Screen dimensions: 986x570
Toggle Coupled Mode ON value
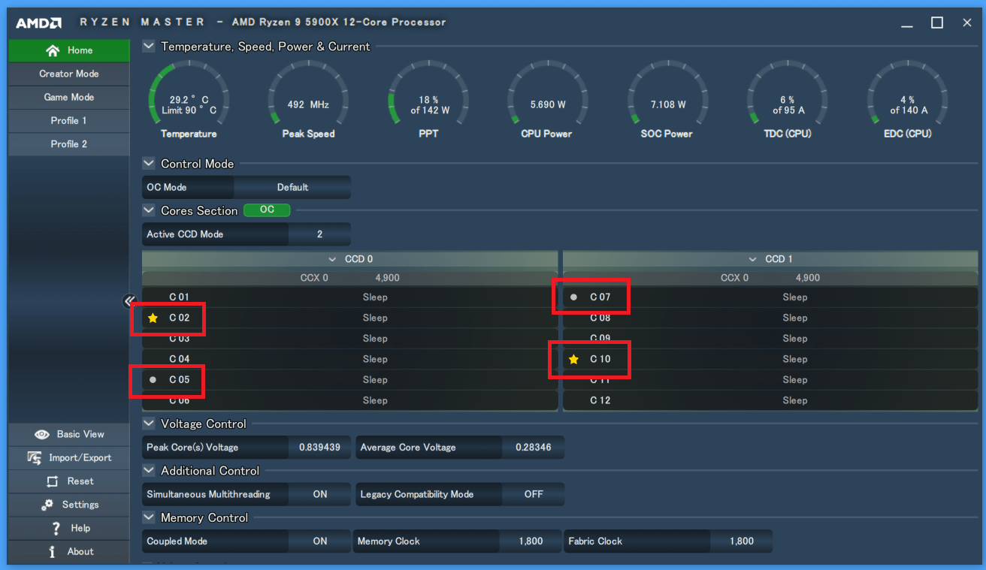click(x=320, y=541)
